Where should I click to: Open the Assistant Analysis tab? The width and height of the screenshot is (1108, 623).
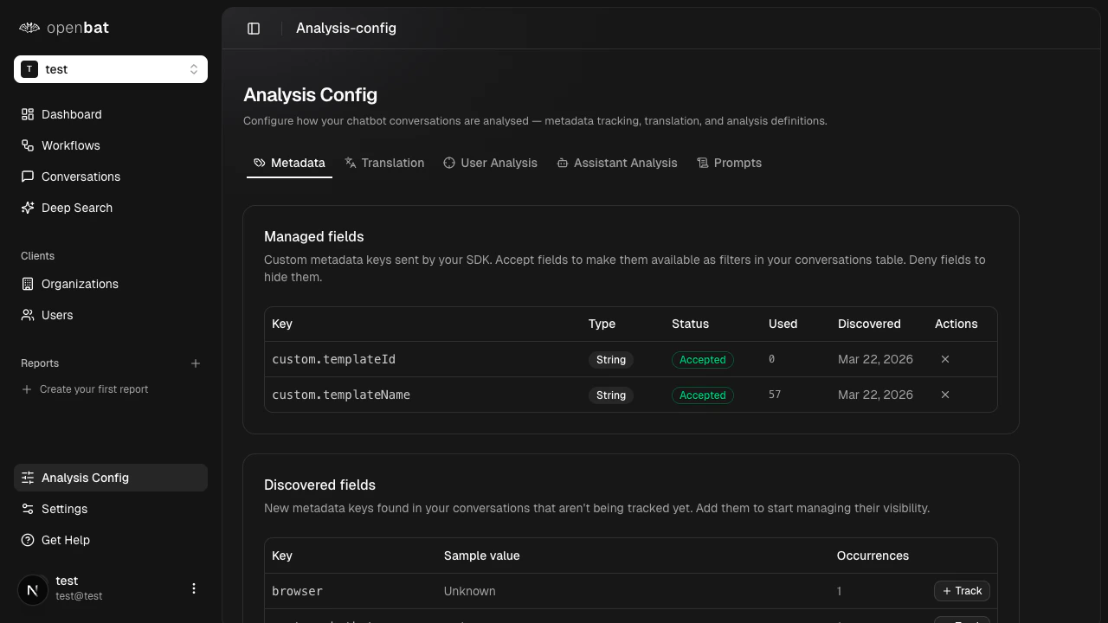click(616, 163)
